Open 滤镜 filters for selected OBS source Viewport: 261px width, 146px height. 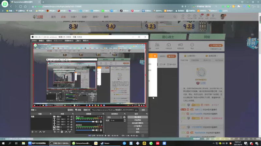pos(78,110)
